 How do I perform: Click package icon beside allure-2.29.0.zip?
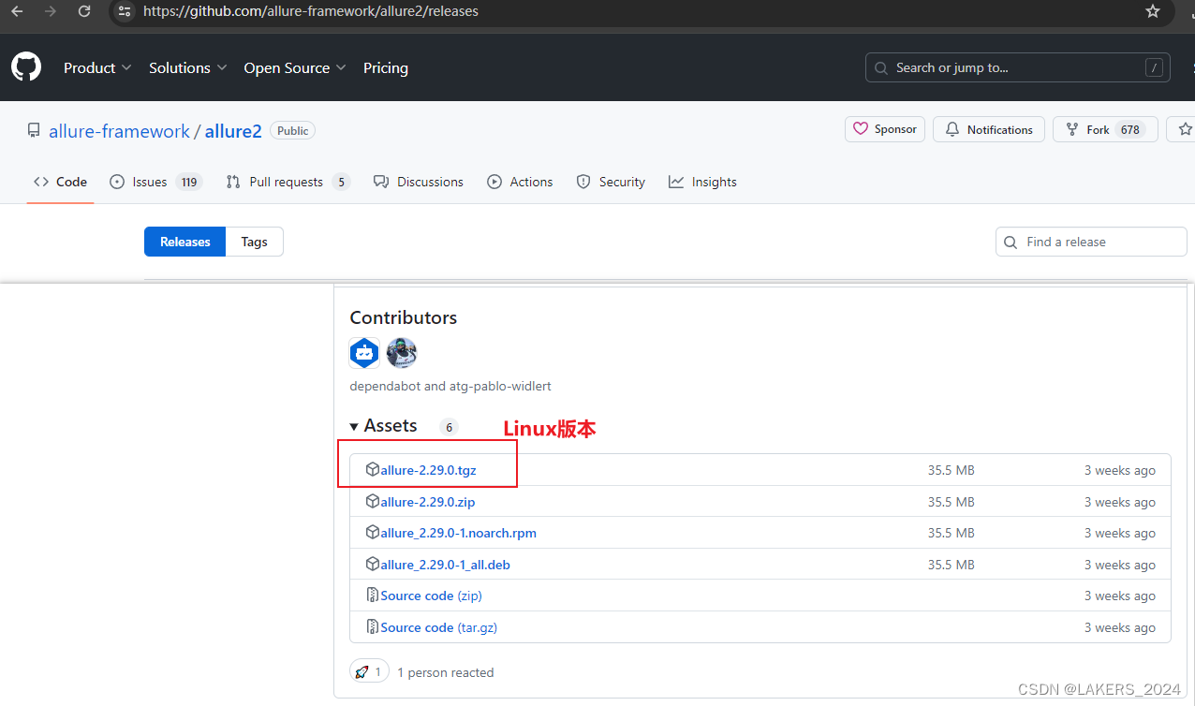click(x=372, y=502)
